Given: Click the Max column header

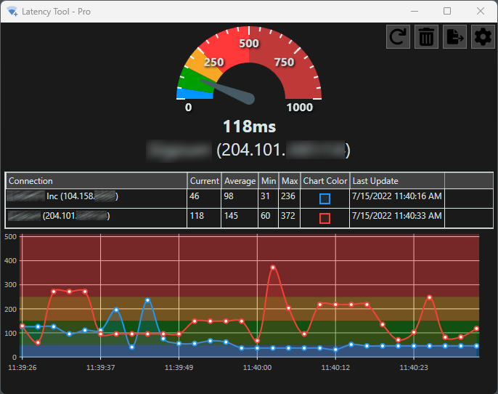Looking at the screenshot, I should (290, 181).
